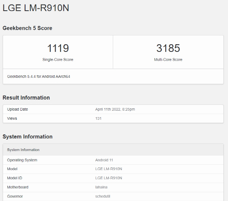Select the schedutil governor value
Image resolution: width=228 pixels, height=201 pixels.
tap(103, 196)
